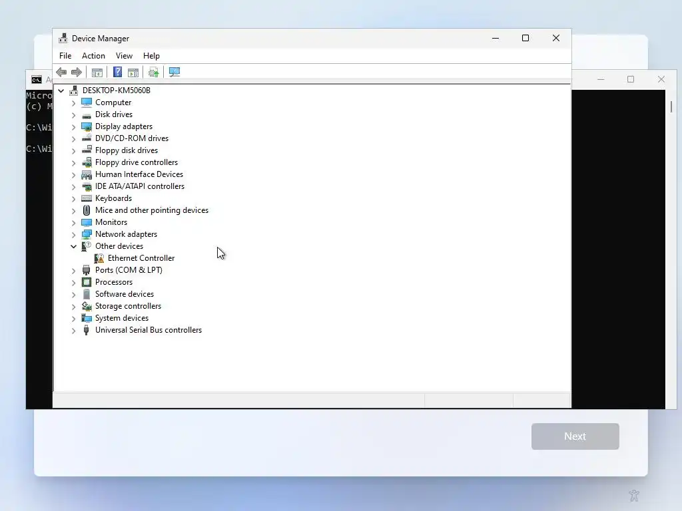Open the Help menu
This screenshot has width=682, height=511.
(x=151, y=56)
